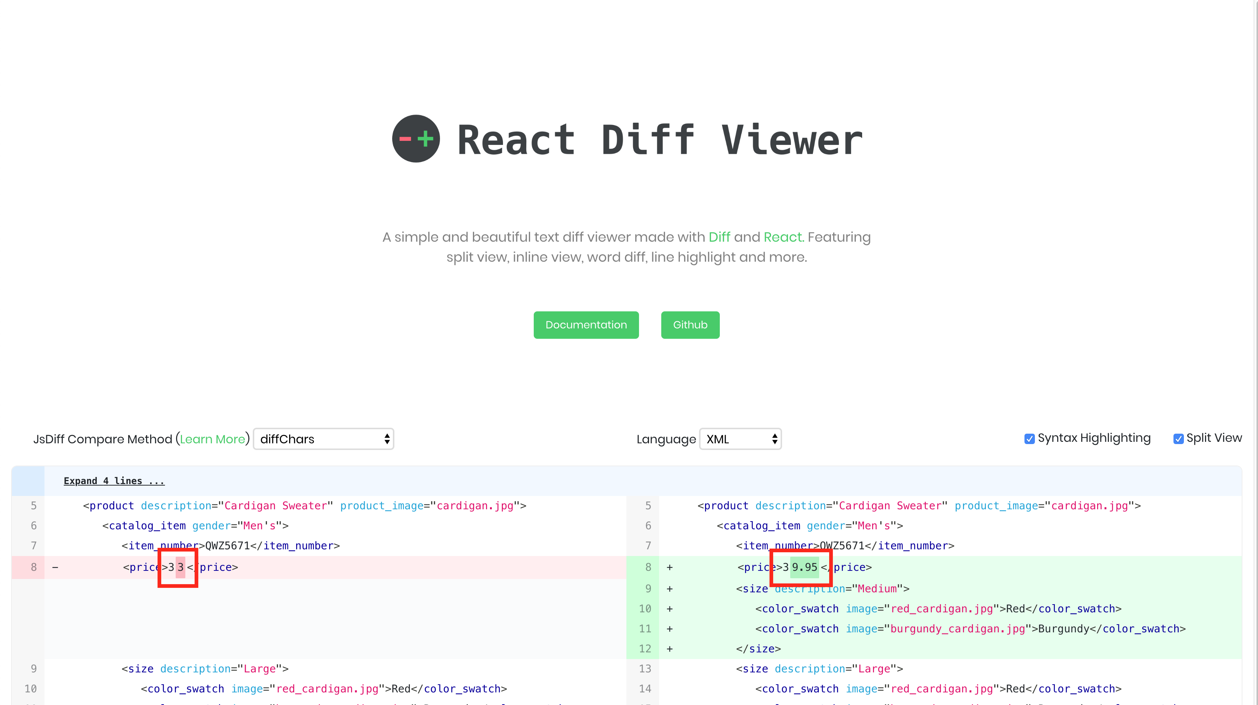Open the Documentation button
Viewport: 1258px width, 705px height.
pos(586,325)
